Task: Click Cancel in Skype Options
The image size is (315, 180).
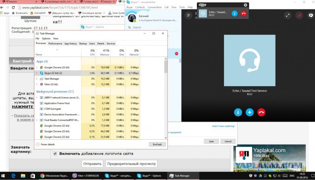Action: click(228, 141)
